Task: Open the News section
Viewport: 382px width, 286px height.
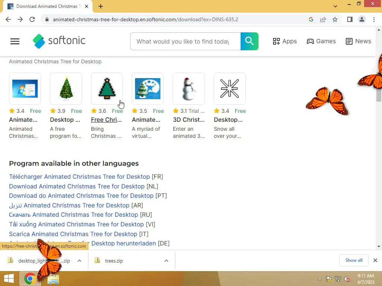Action: point(358,41)
